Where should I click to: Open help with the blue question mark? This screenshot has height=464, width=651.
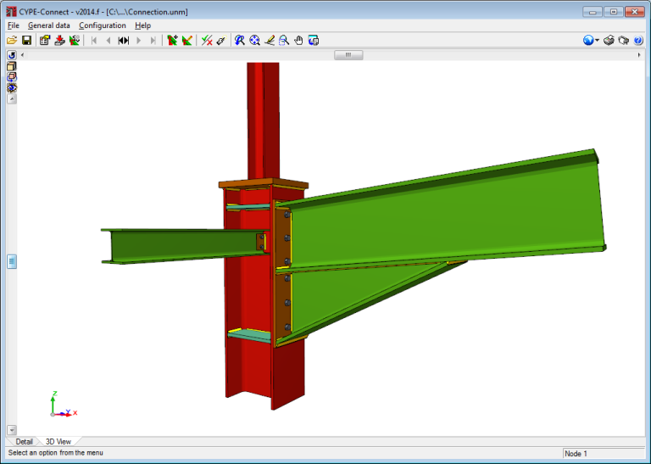(x=638, y=41)
